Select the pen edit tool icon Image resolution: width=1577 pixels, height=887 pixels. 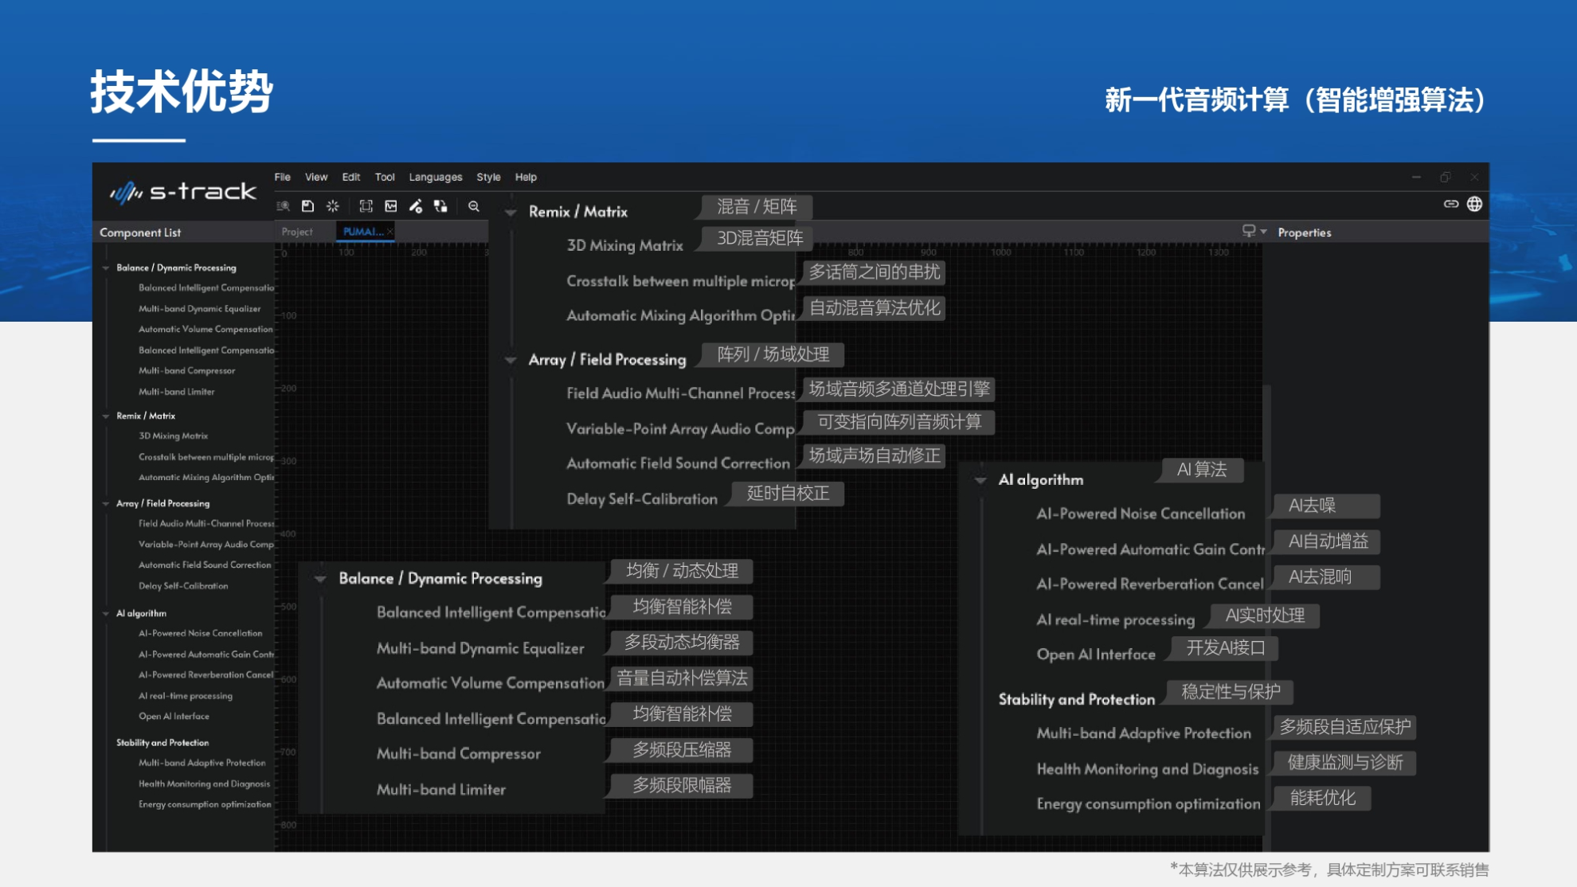click(416, 205)
